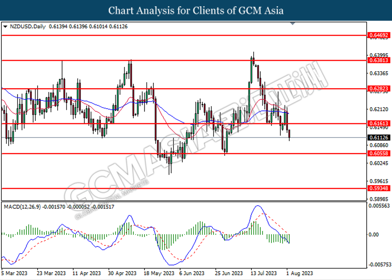
Task: Click the 0.63365 price axis value
Action: tap(379, 73)
